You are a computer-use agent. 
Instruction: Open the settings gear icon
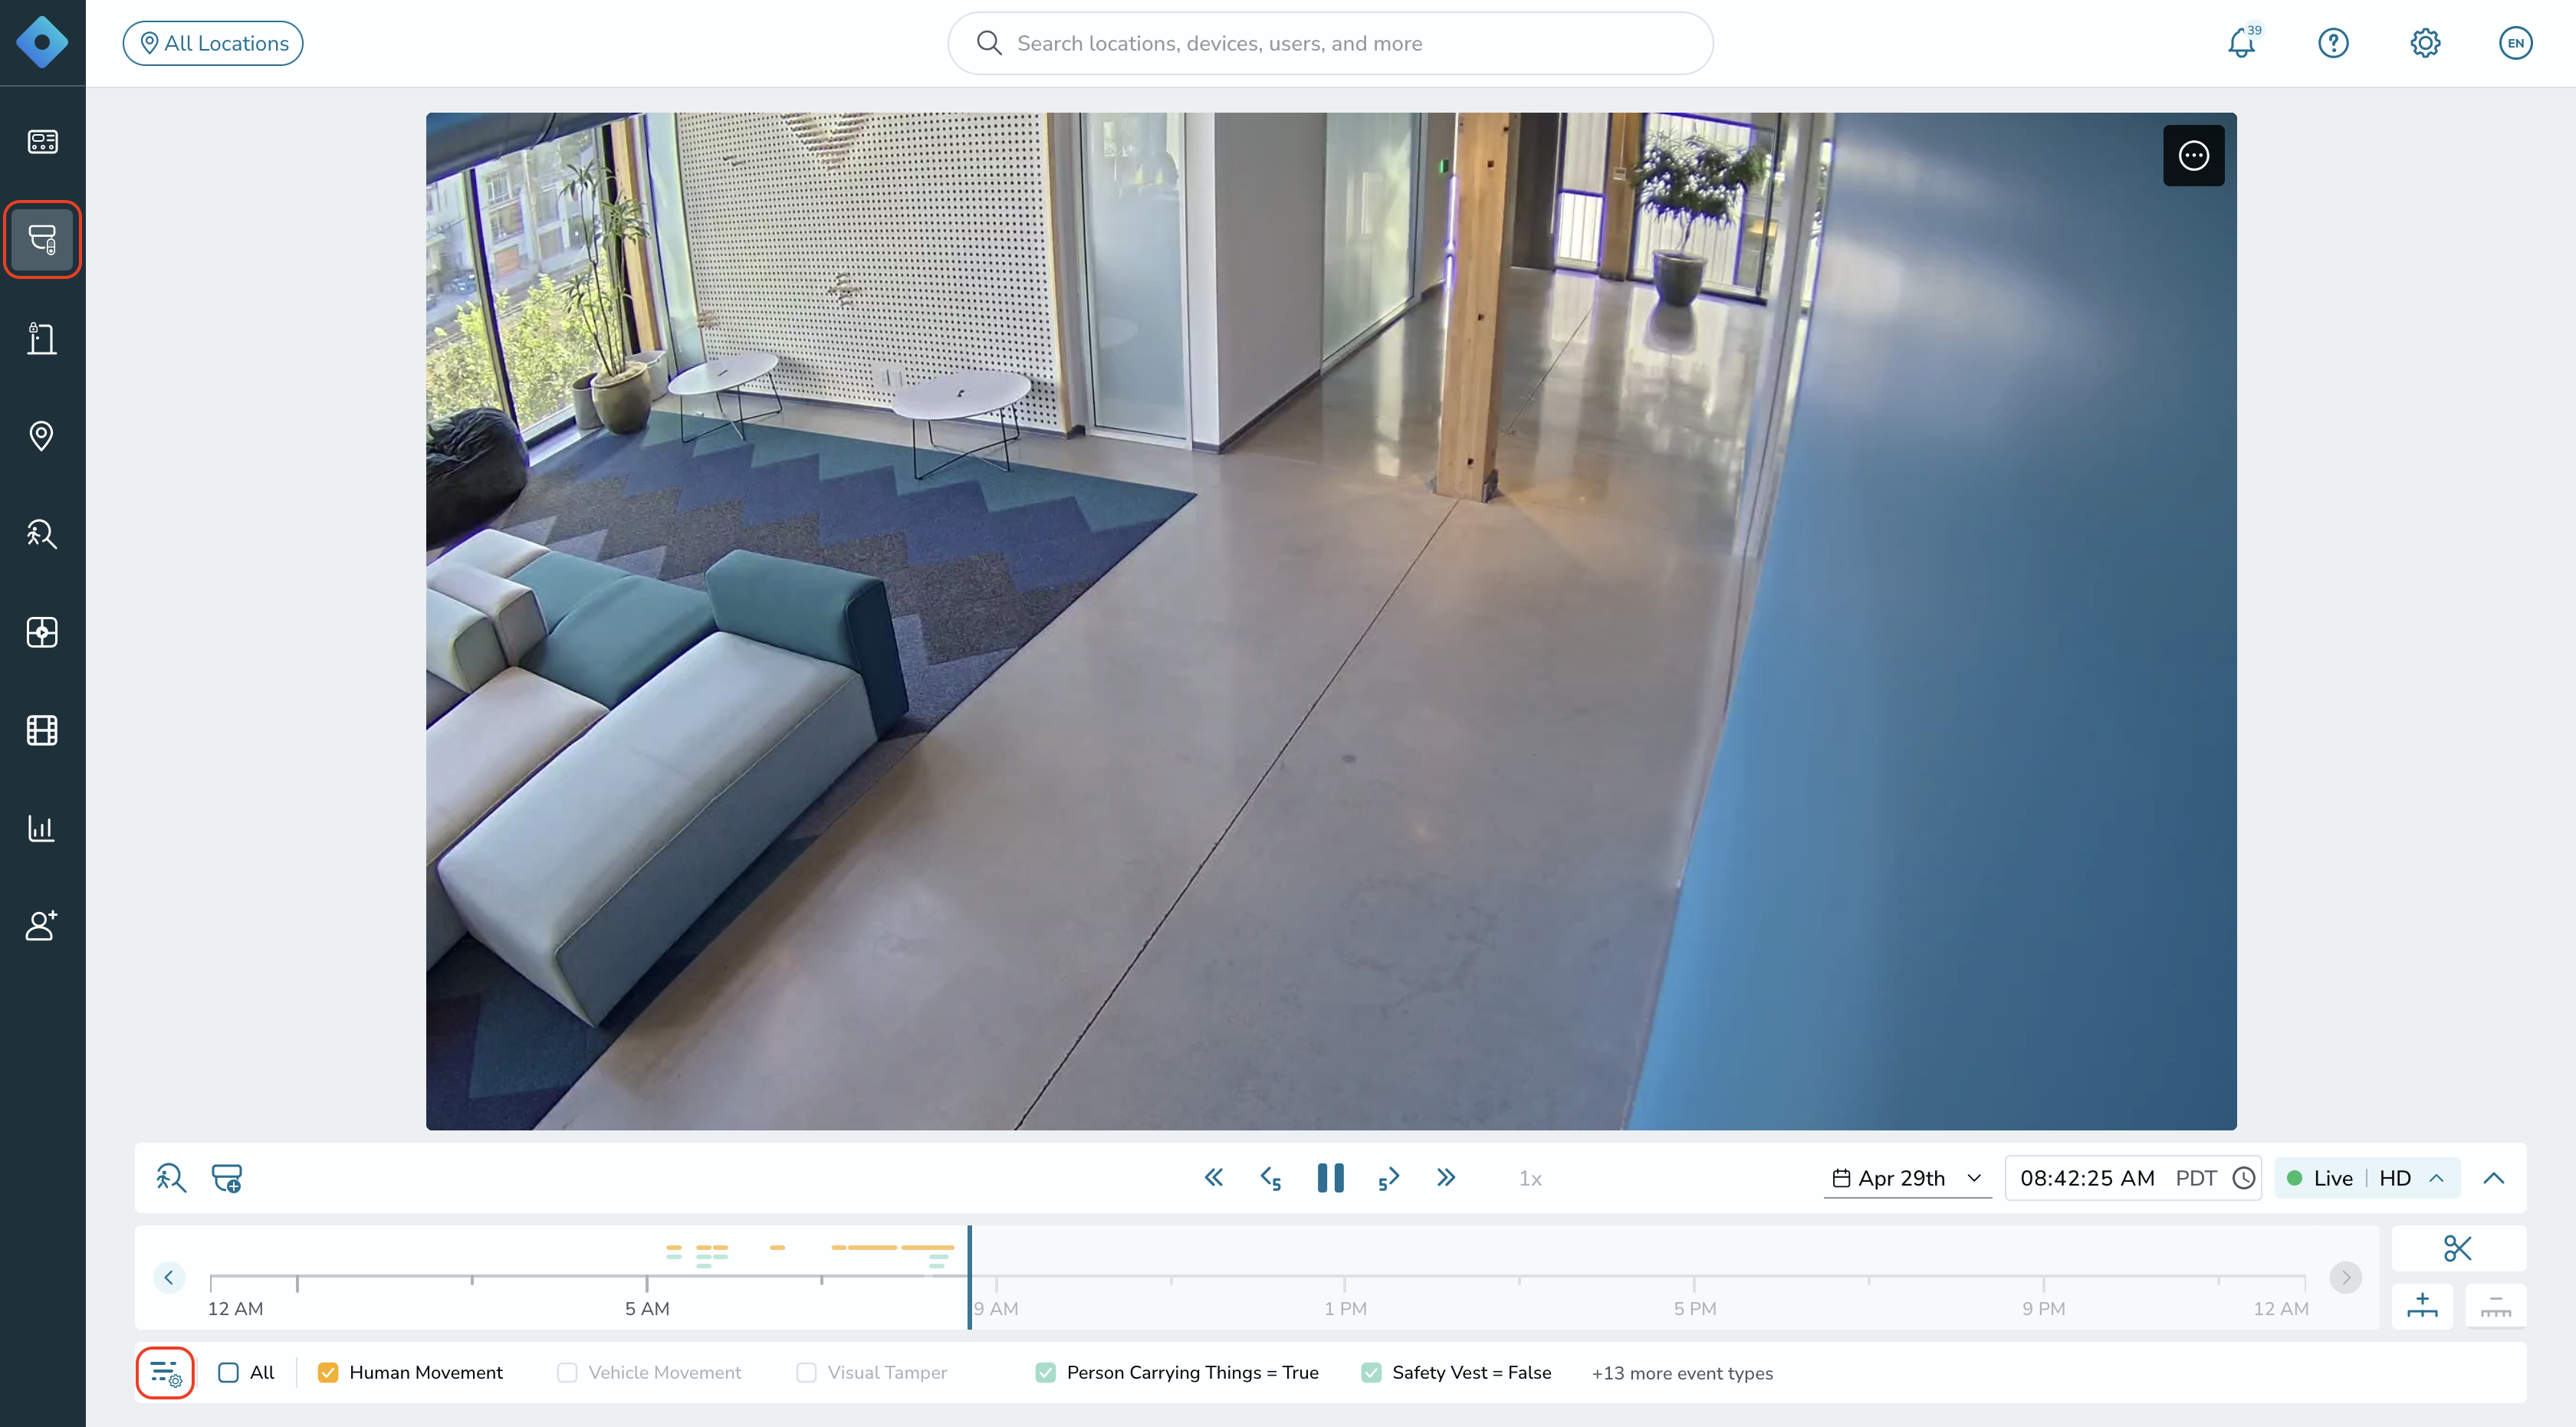tap(2425, 43)
